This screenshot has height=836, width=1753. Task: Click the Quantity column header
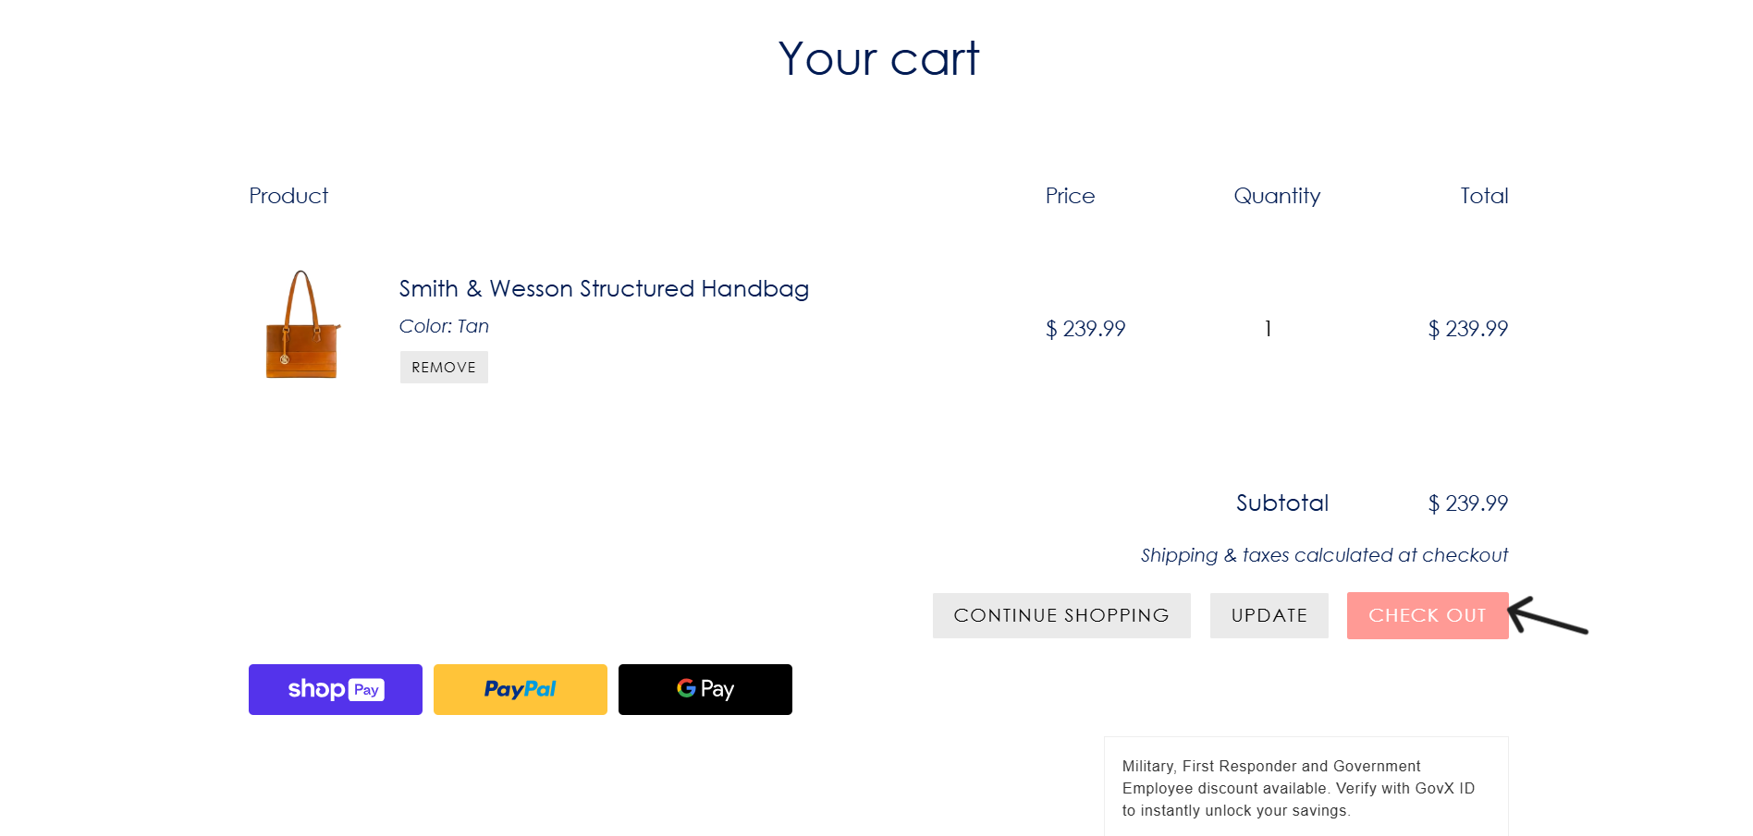click(x=1277, y=196)
